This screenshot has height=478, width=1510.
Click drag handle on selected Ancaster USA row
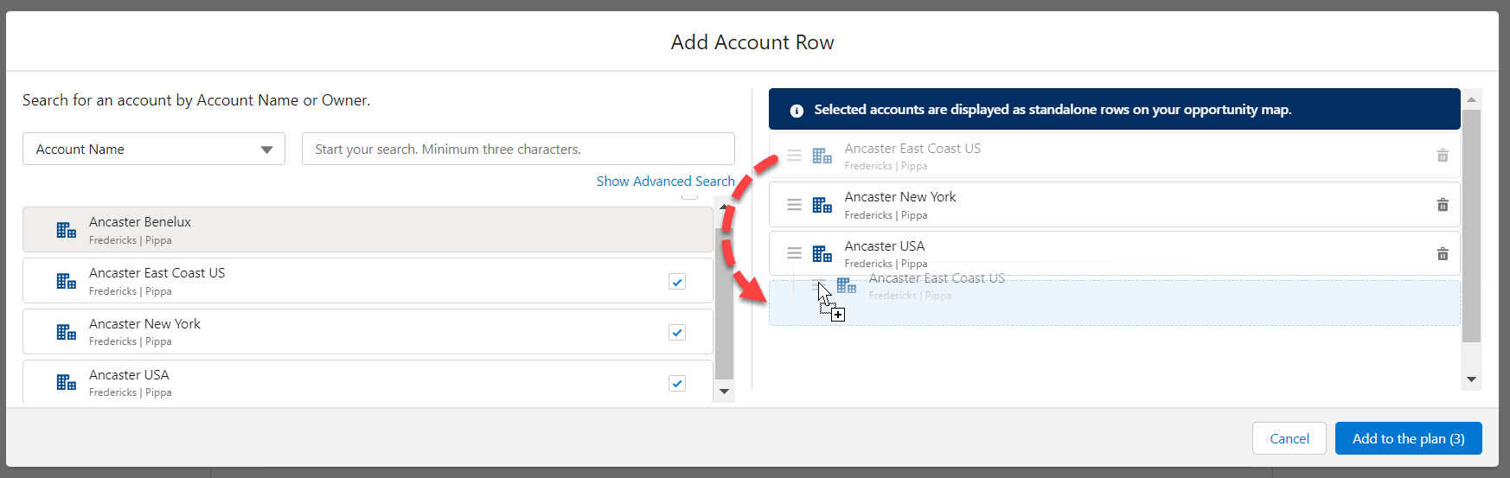click(794, 253)
